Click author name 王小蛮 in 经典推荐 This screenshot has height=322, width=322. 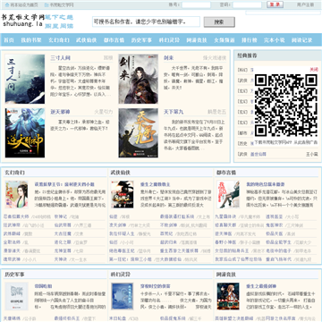point(312,154)
